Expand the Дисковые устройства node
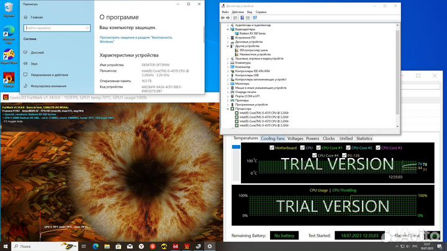 click(x=228, y=42)
